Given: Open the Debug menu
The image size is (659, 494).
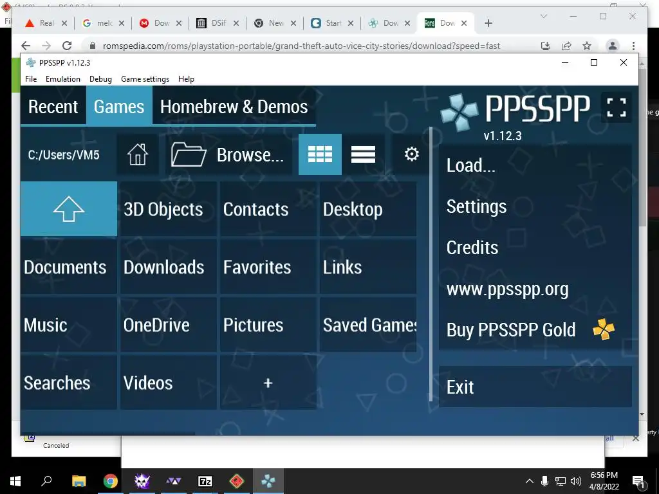Looking at the screenshot, I should coord(100,79).
